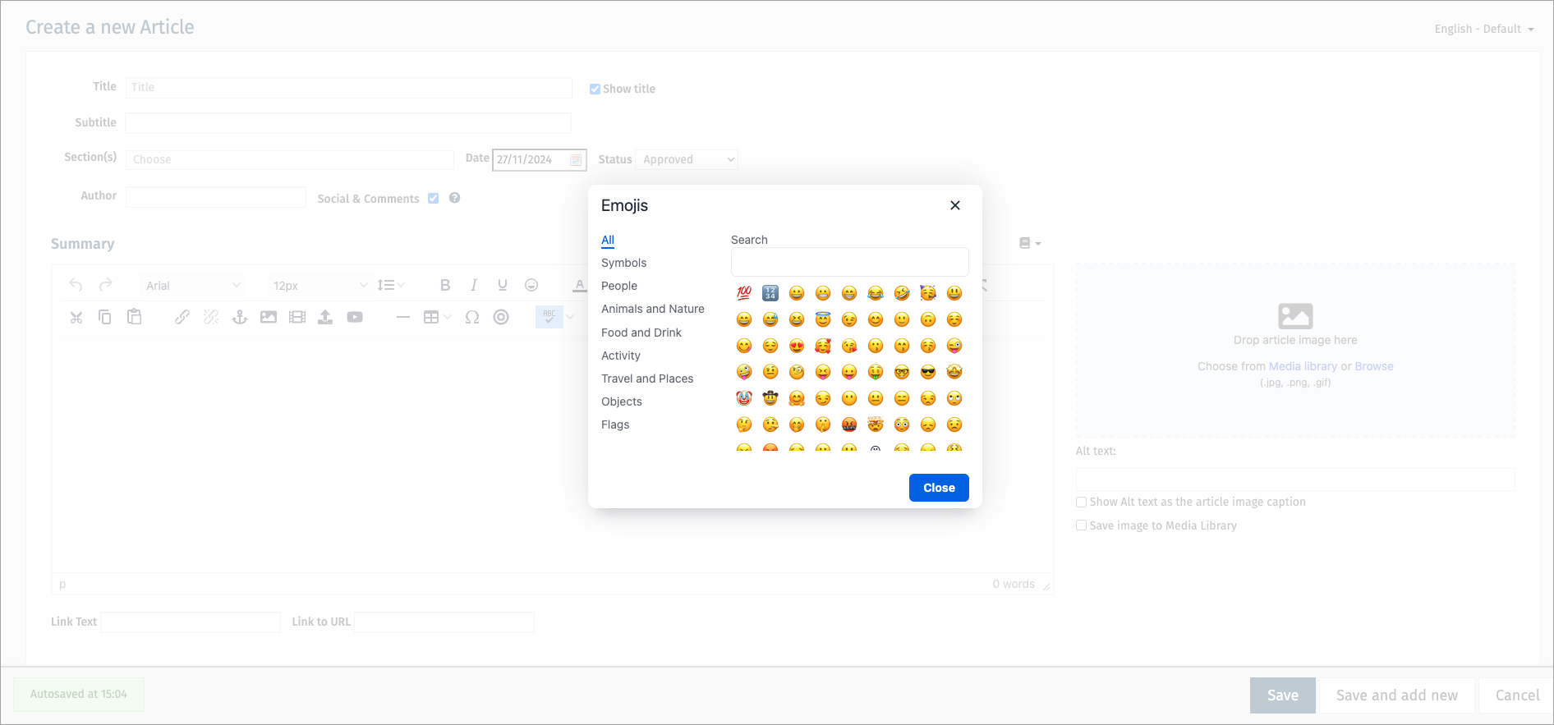This screenshot has height=725, width=1554.
Task: Open the table insert dropdown
Action: pyautogui.click(x=437, y=317)
